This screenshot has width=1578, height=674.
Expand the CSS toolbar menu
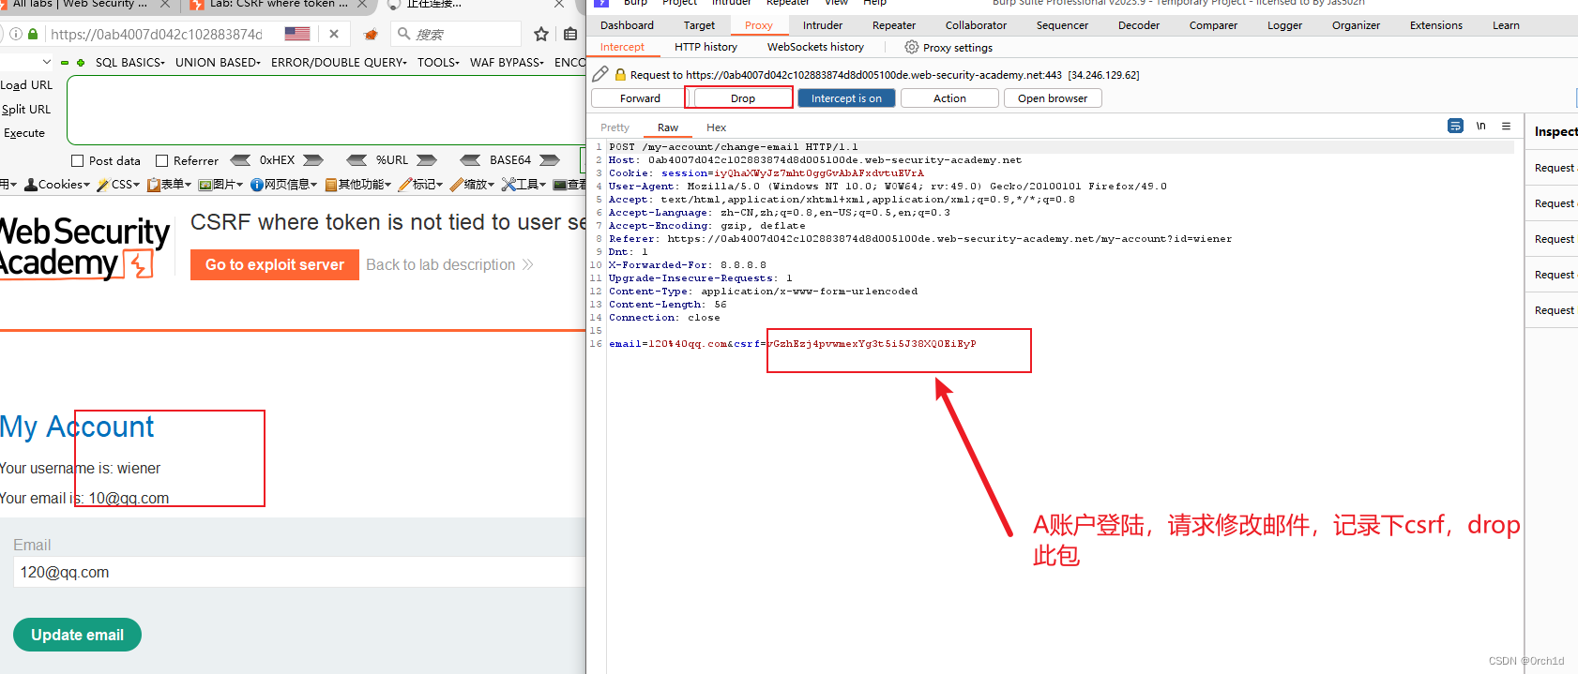(118, 185)
